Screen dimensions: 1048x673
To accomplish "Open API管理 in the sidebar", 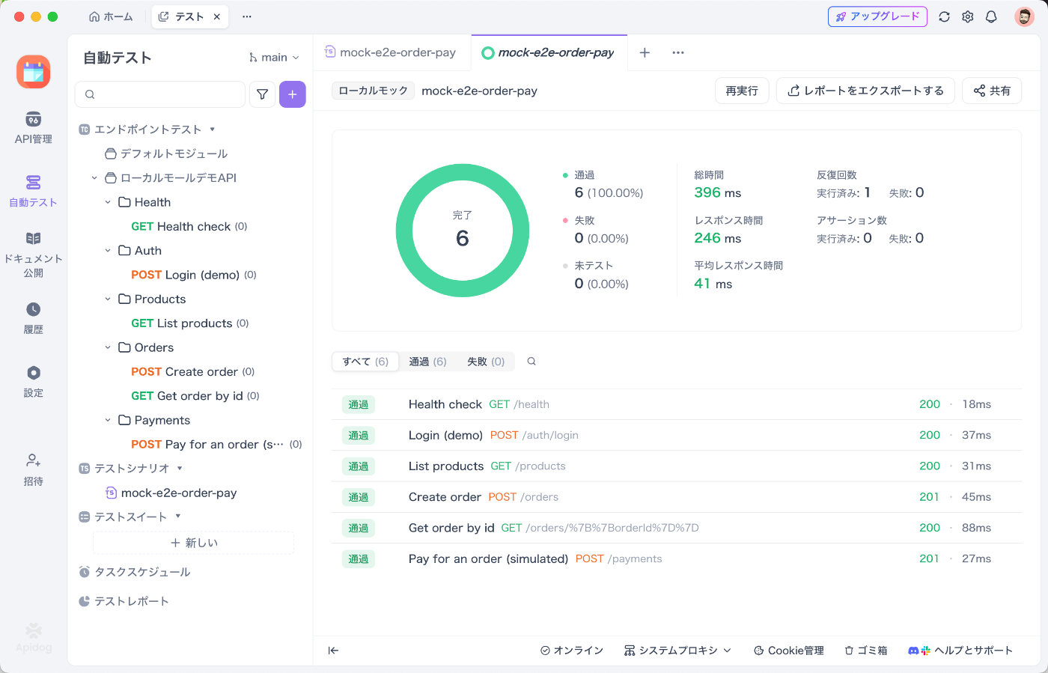I will click(33, 128).
